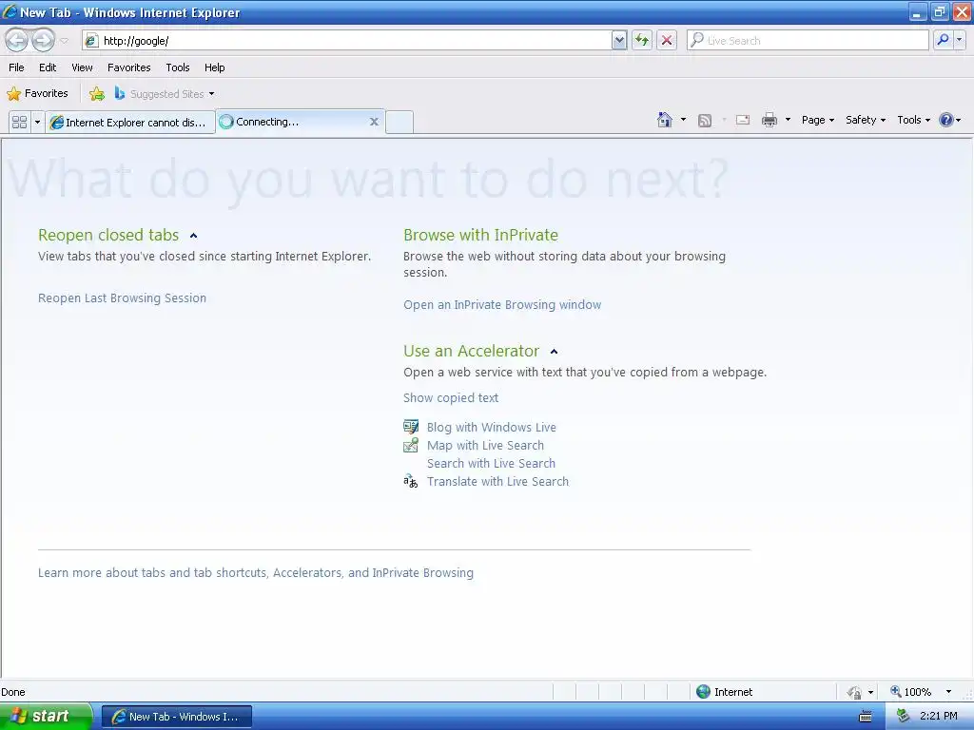The image size is (974, 730).
Task: Open the Tools menu in menu bar
Action: tap(178, 67)
